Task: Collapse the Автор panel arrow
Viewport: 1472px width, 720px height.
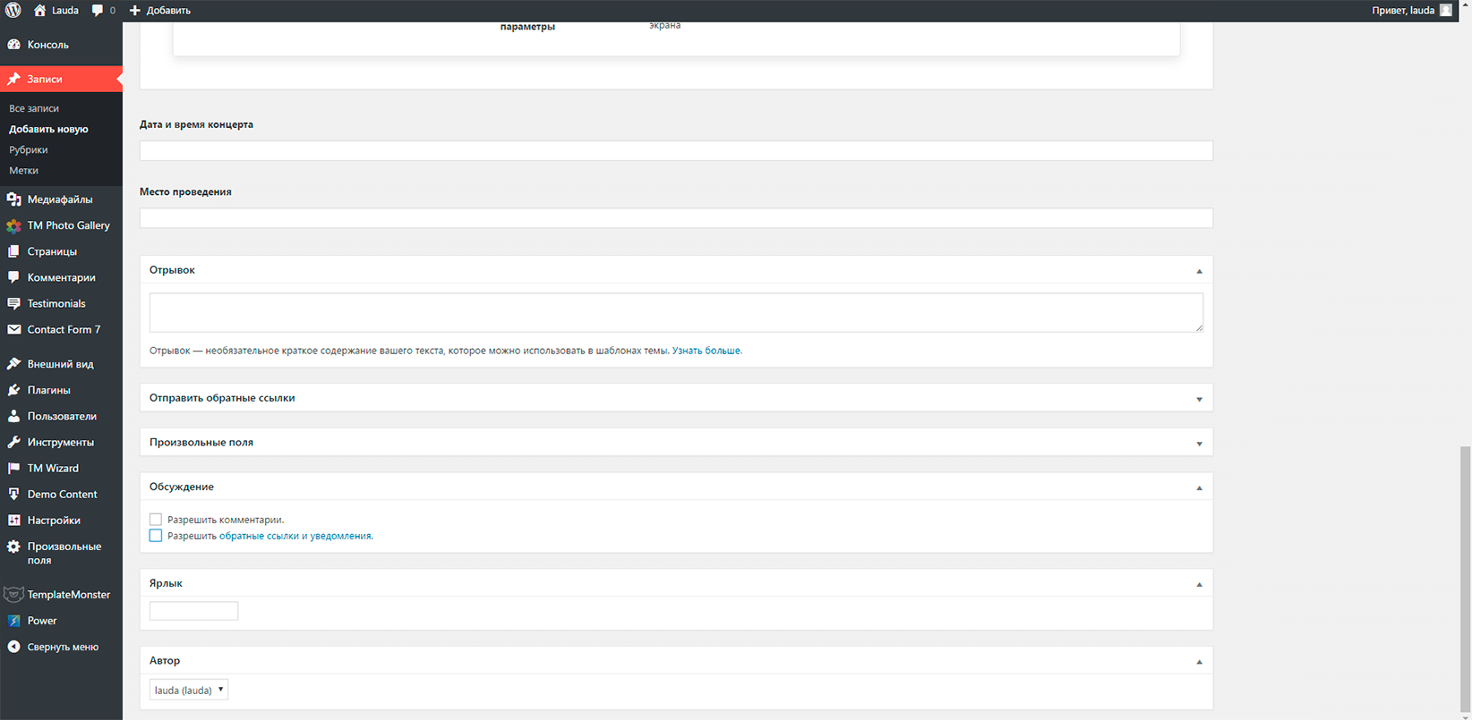Action: point(1199,662)
